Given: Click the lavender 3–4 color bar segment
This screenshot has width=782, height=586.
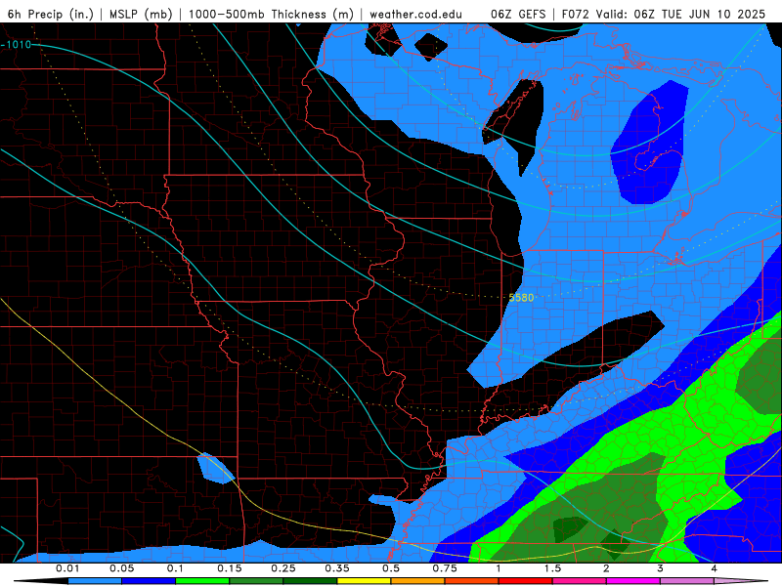Looking at the screenshot, I should [687, 581].
